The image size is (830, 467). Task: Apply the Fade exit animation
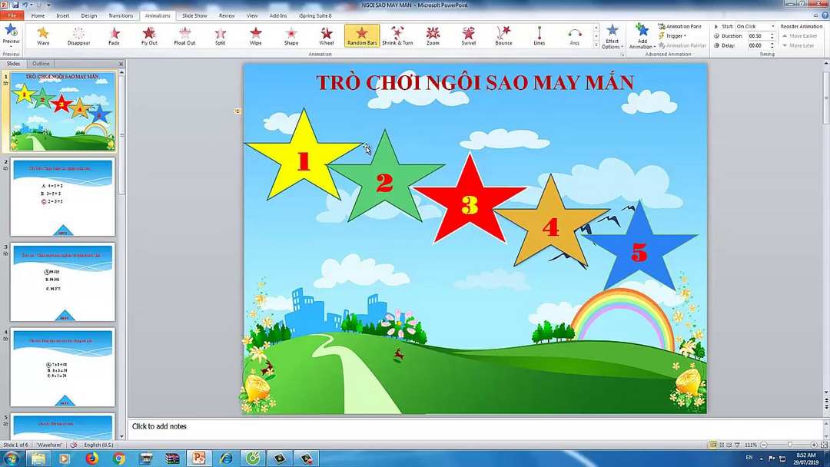(x=114, y=36)
